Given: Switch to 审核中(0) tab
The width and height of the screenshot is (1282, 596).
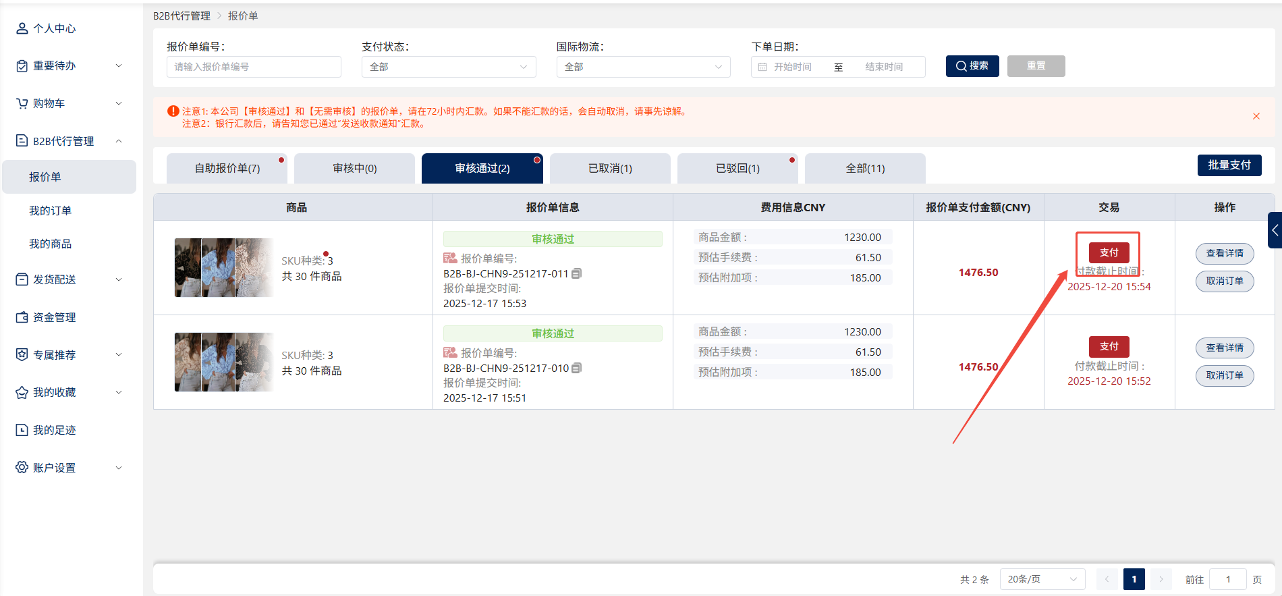Looking at the screenshot, I should 355,168.
